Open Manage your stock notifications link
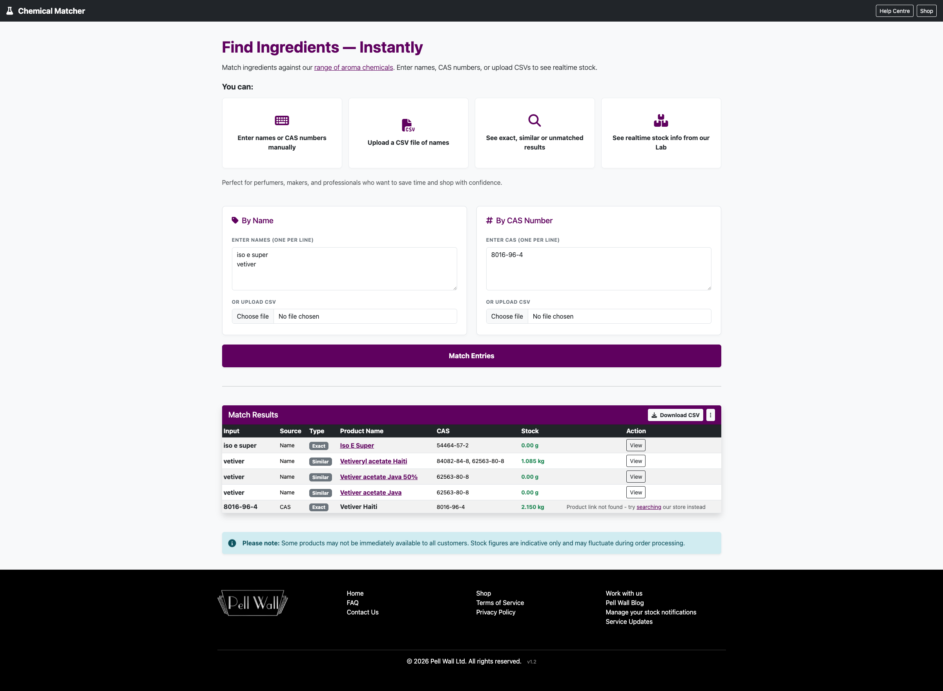This screenshot has width=943, height=691. point(651,613)
